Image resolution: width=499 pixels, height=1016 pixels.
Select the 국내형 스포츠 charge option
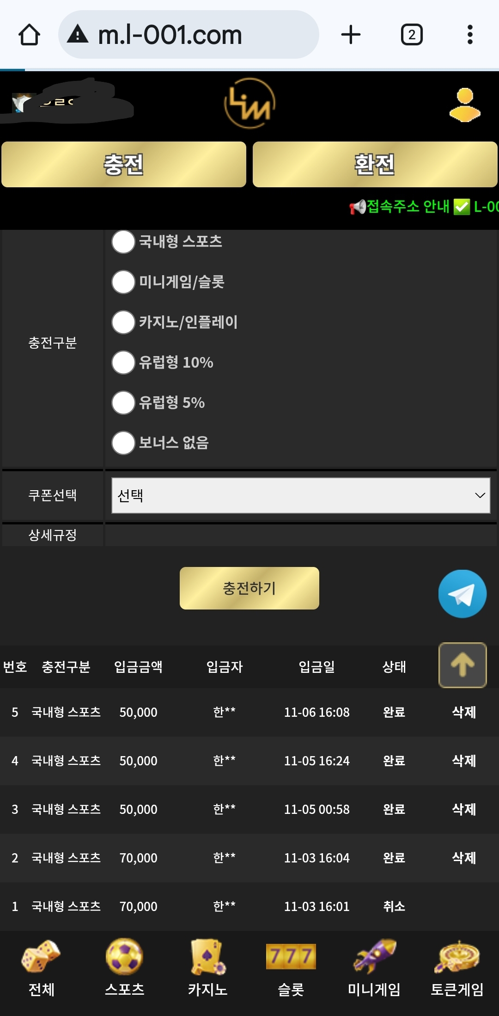123,242
